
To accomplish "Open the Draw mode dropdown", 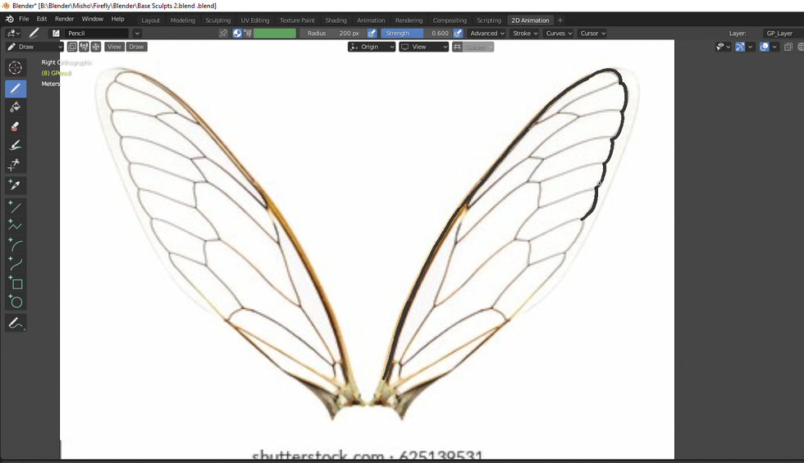I will 34,47.
